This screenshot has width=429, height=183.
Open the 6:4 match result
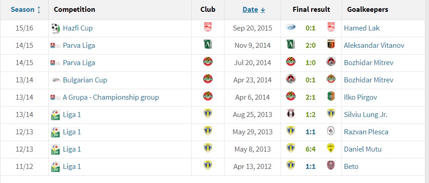[311, 149]
